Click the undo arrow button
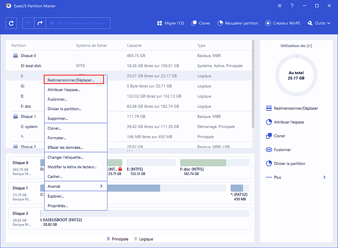This screenshot has height=248, width=338. tap(28, 23)
